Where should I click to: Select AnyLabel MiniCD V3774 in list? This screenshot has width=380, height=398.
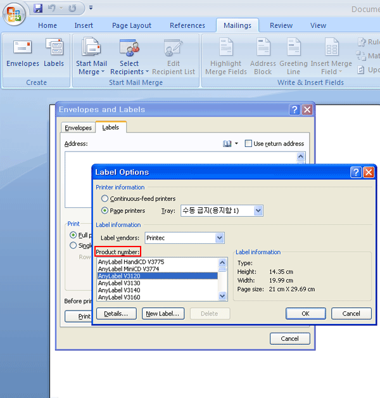tap(157, 269)
